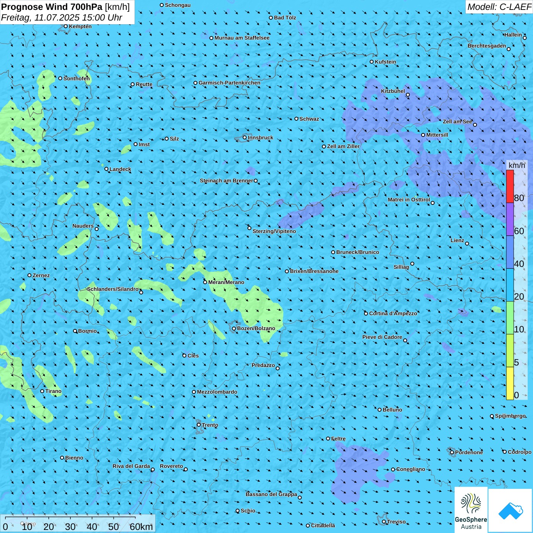Click the Brixen/Bressanone label

314,271
